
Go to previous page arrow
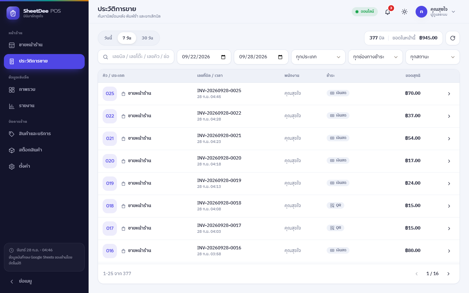tap(417, 274)
